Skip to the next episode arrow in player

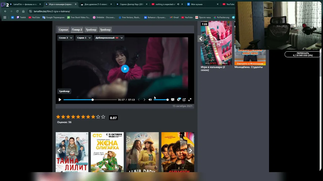pyautogui.click(x=144, y=100)
